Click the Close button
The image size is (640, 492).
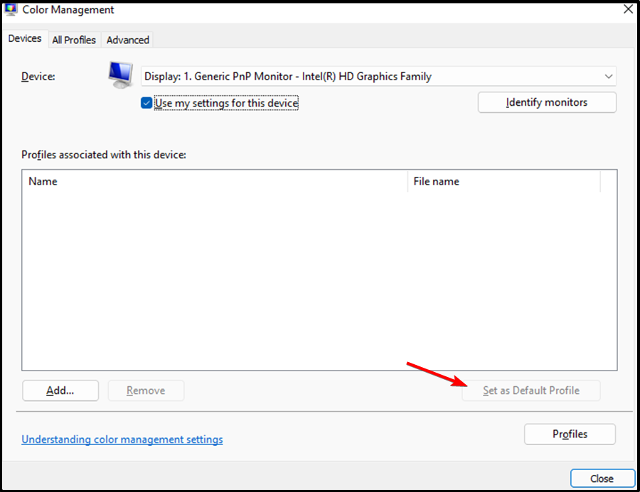602,478
